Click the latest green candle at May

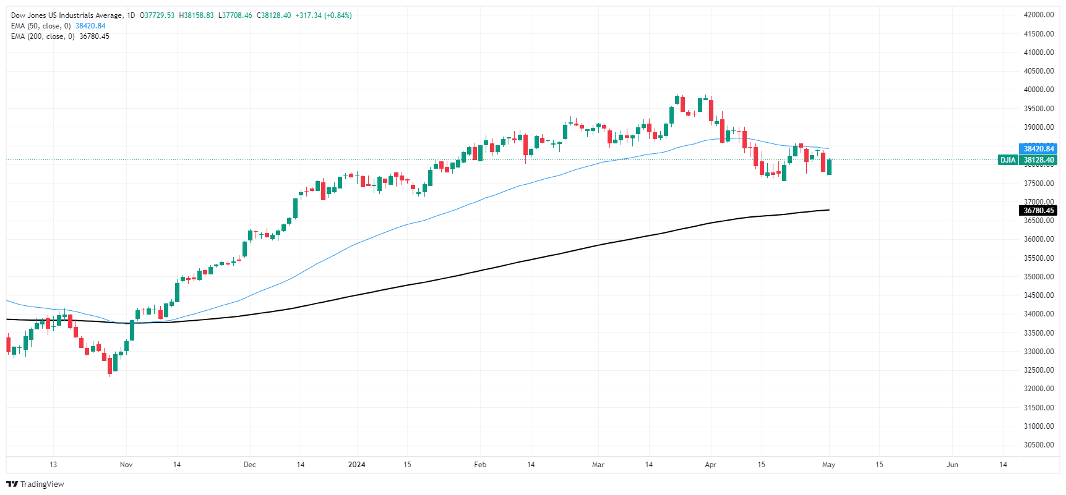coord(829,167)
